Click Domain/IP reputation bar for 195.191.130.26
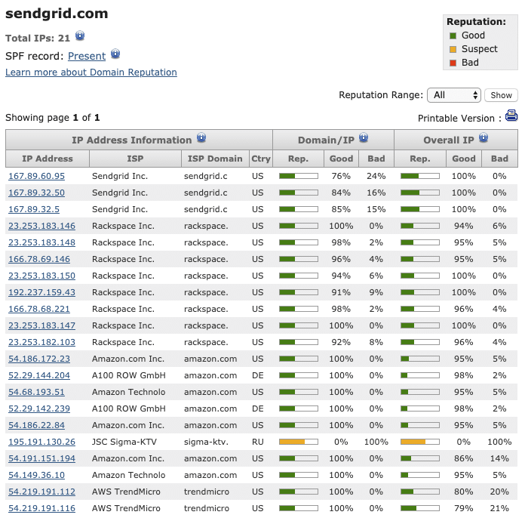The height and width of the screenshot is (521, 525). pos(299,442)
